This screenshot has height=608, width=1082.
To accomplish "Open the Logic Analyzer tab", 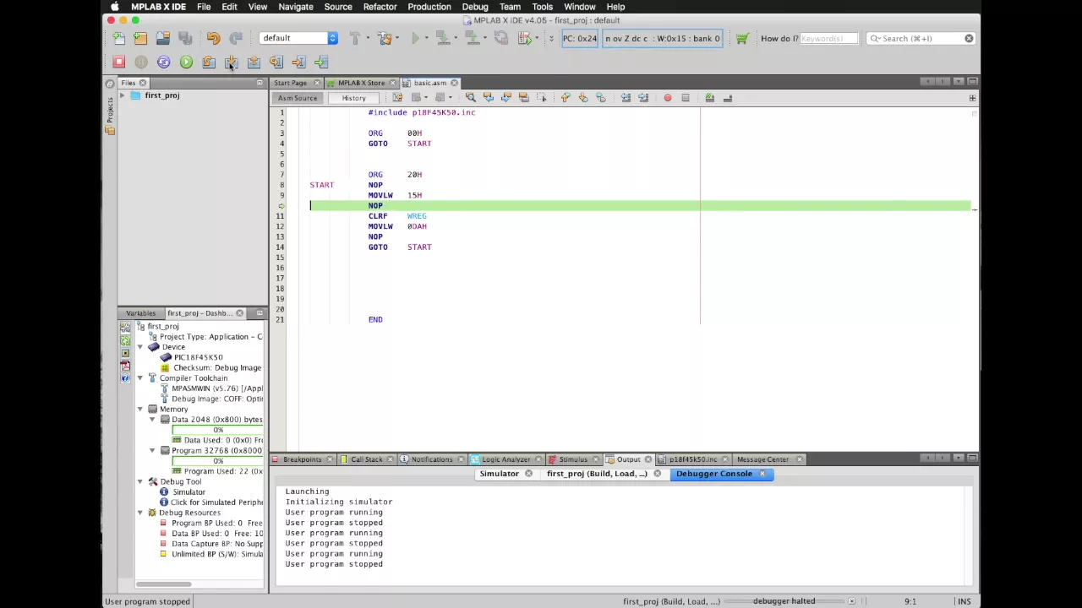I will pyautogui.click(x=505, y=459).
